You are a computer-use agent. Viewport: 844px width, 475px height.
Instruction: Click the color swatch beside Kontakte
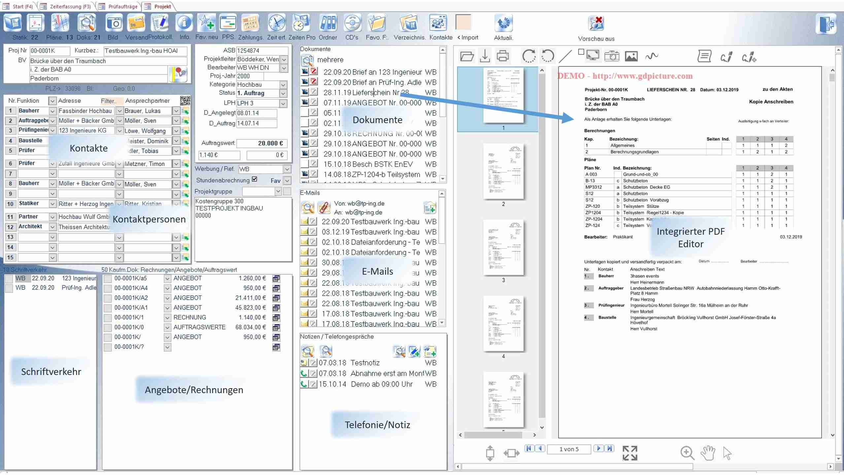(x=463, y=22)
